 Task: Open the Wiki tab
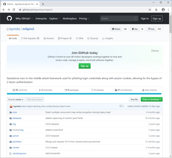tap(79, 38)
